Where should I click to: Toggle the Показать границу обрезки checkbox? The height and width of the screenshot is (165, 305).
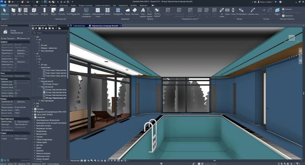point(16,84)
